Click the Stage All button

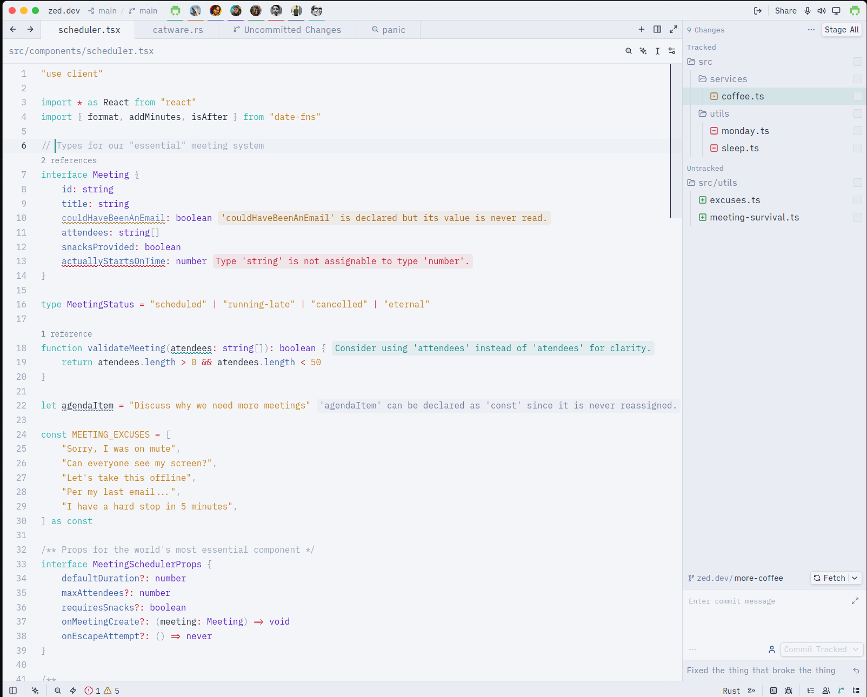pos(842,30)
